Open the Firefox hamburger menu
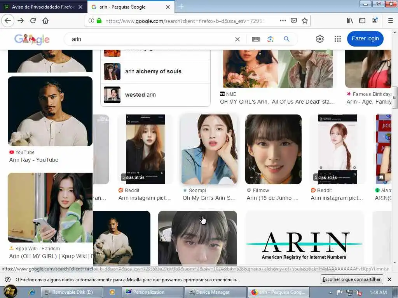The width and height of the screenshot is (398, 298). click(x=390, y=21)
